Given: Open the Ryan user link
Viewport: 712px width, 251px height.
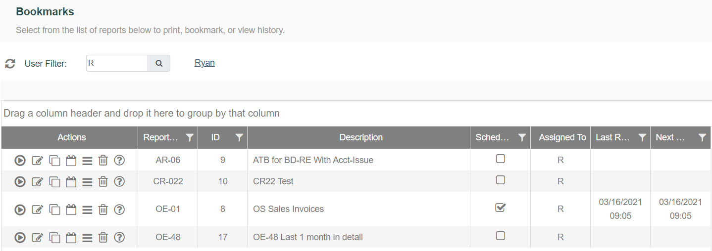Looking at the screenshot, I should pyautogui.click(x=204, y=63).
